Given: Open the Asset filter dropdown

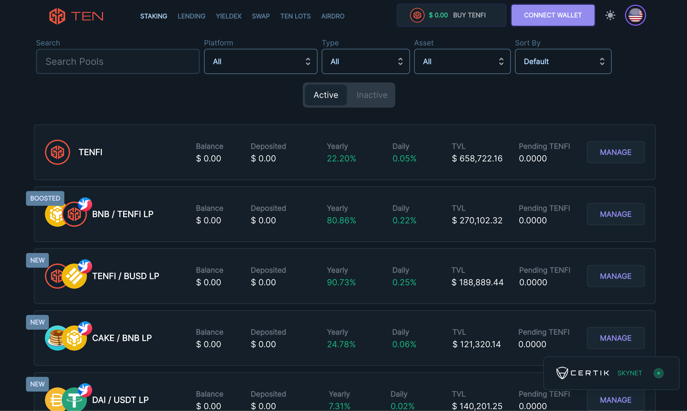Looking at the screenshot, I should click(462, 61).
